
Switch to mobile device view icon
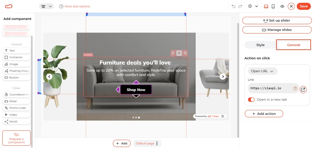(273, 6)
